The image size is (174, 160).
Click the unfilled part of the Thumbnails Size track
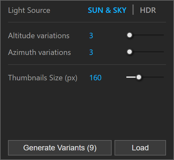[153, 77]
